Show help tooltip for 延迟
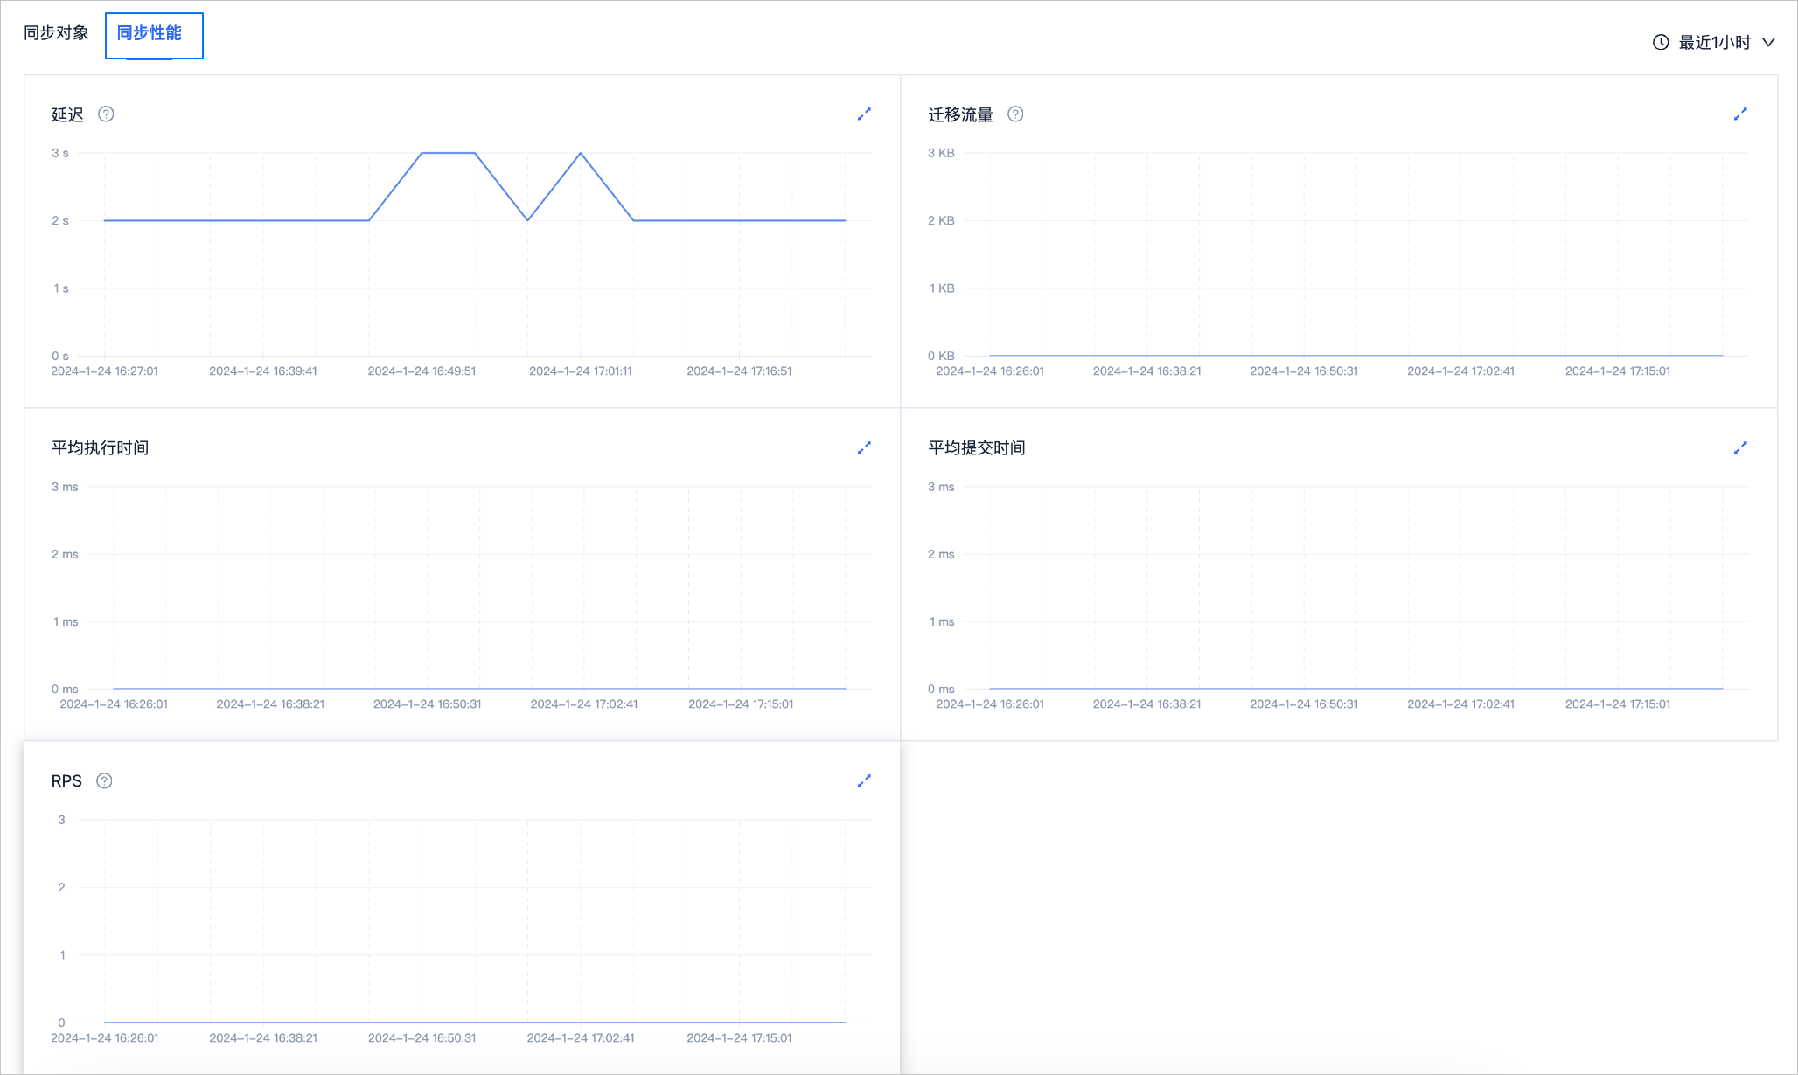The width and height of the screenshot is (1798, 1075). tap(106, 114)
